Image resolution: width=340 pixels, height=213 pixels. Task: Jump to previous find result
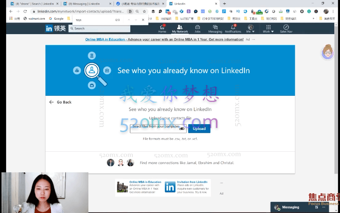tap(129, 20)
